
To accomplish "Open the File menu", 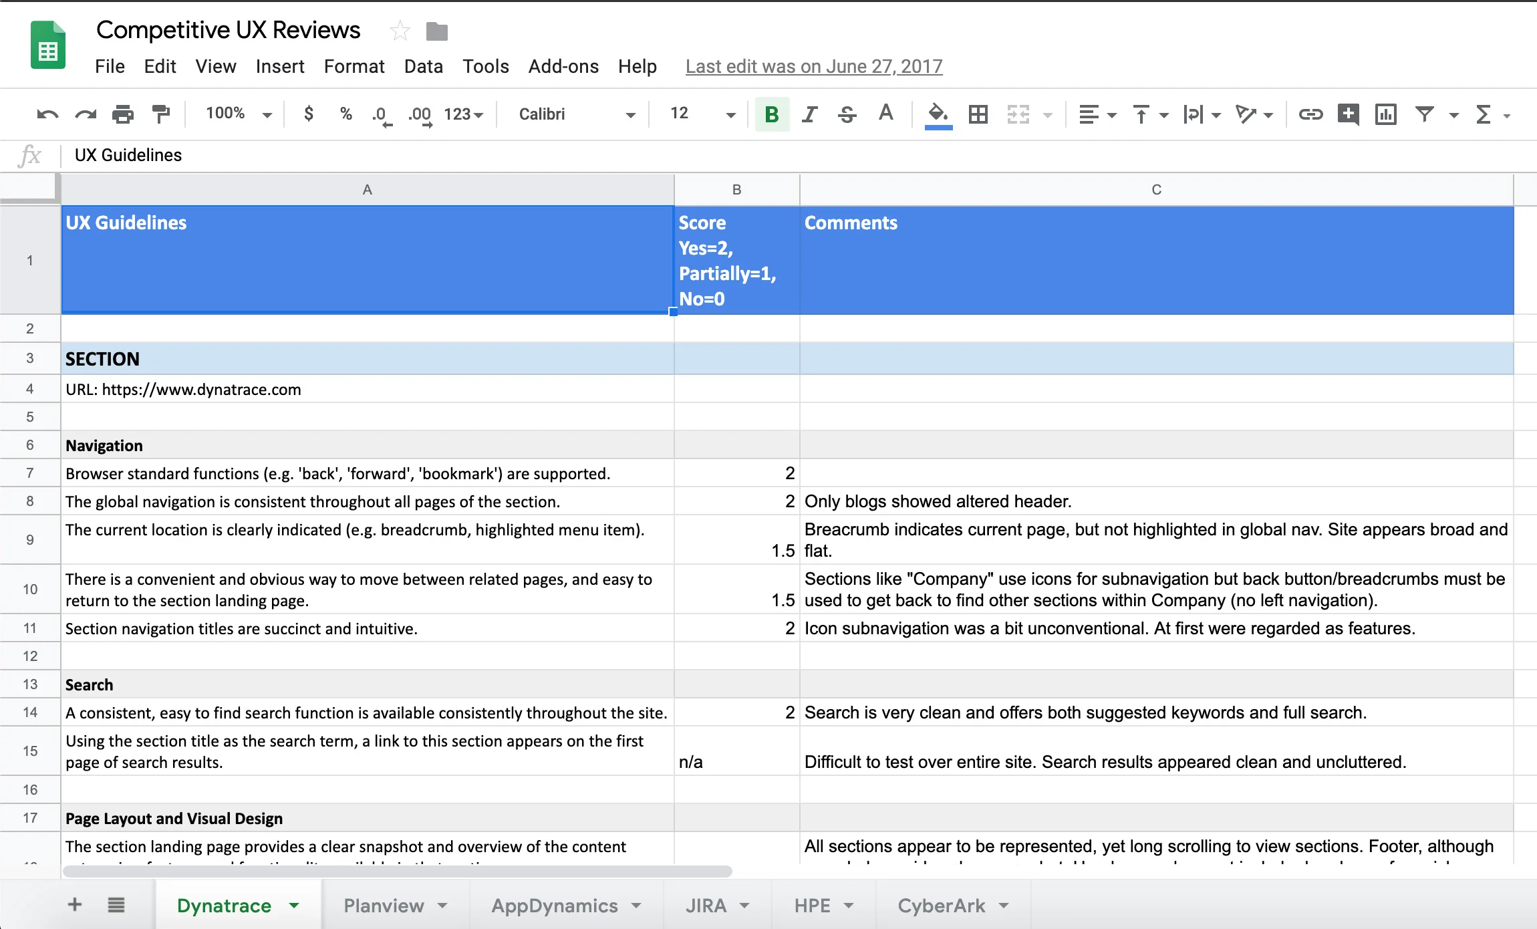I will click(x=110, y=66).
